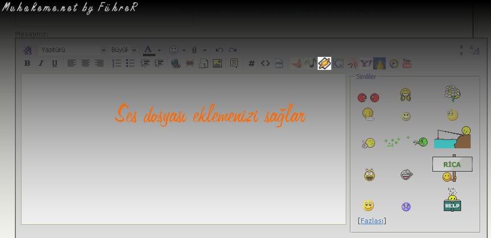Insert the wide-eyed grinning smiley

point(370,175)
